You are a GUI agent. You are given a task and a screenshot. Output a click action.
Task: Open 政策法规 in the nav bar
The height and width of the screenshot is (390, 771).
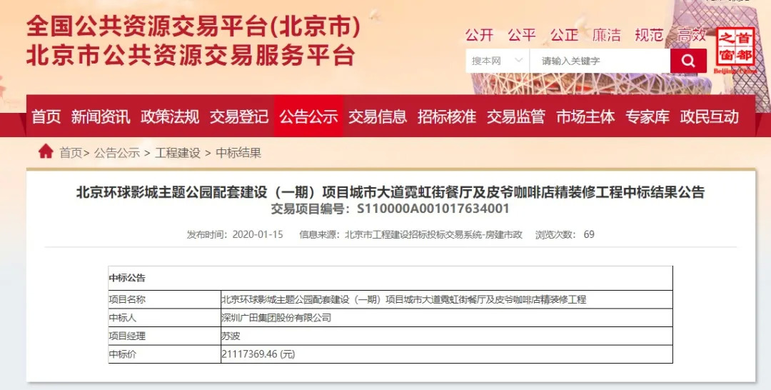[x=170, y=116]
